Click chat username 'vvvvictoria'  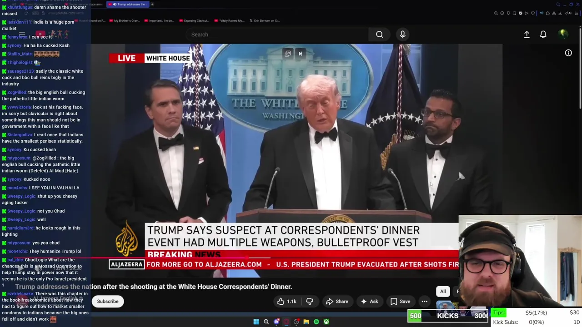point(19,108)
